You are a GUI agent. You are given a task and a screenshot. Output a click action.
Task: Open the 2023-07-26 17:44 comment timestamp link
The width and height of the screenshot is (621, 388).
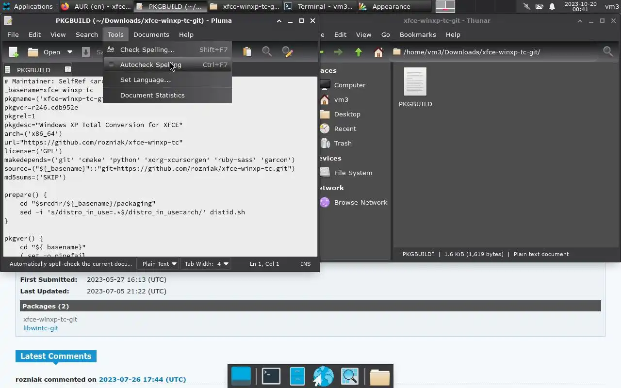pyautogui.click(x=142, y=379)
